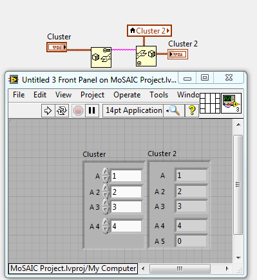Increment the A 3 numeric control

point(106,203)
